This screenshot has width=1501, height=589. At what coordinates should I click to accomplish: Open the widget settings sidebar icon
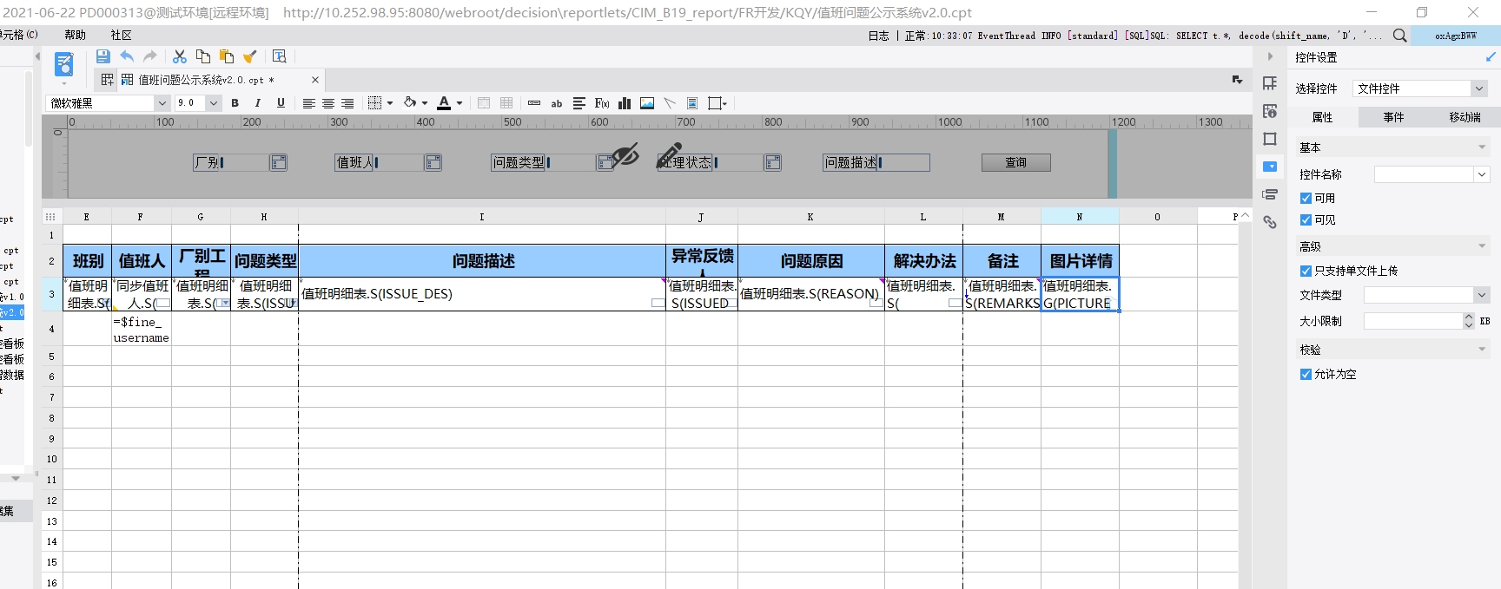click(x=1270, y=167)
